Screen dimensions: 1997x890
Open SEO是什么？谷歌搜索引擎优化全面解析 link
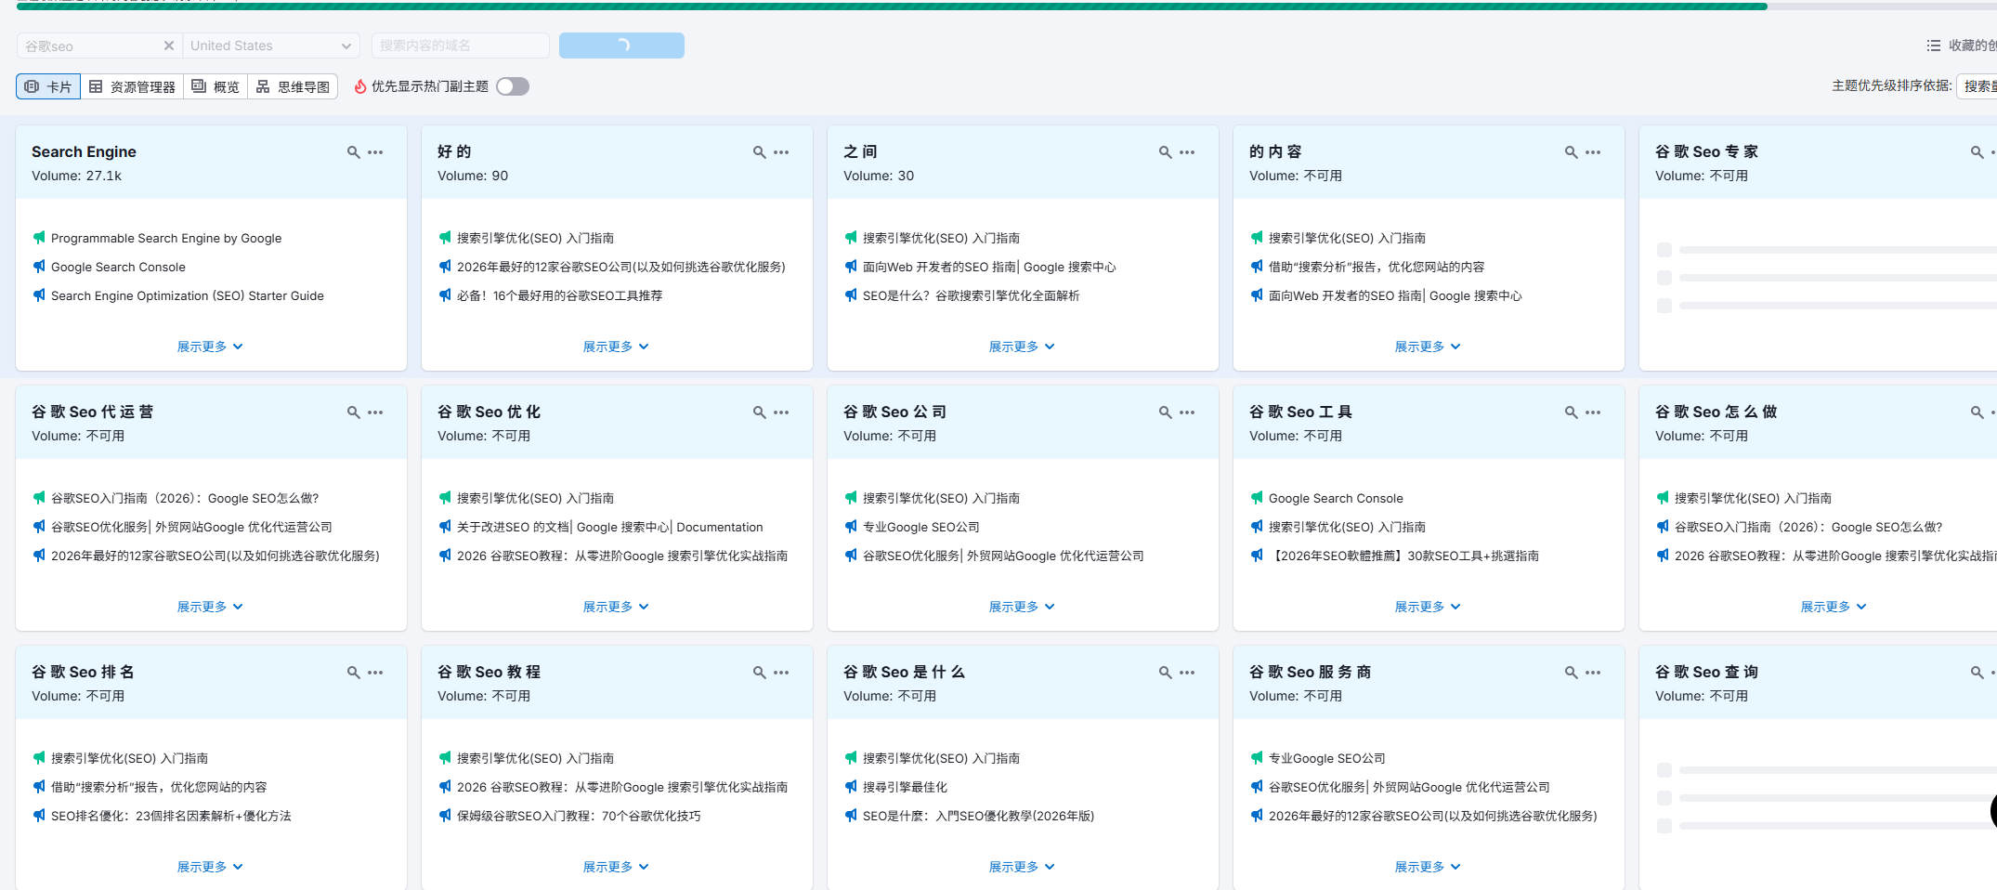point(971,296)
